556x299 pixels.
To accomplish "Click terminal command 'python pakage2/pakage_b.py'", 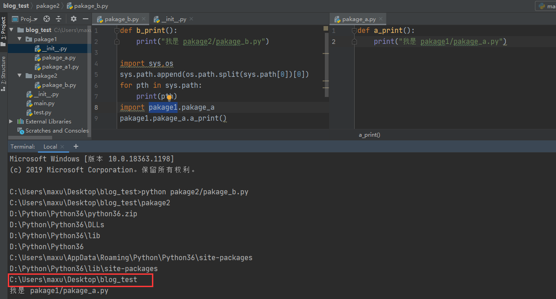I will [195, 192].
